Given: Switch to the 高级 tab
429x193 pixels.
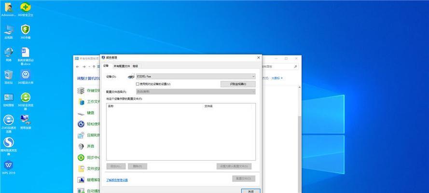Looking at the screenshot, I should [x=135, y=66].
